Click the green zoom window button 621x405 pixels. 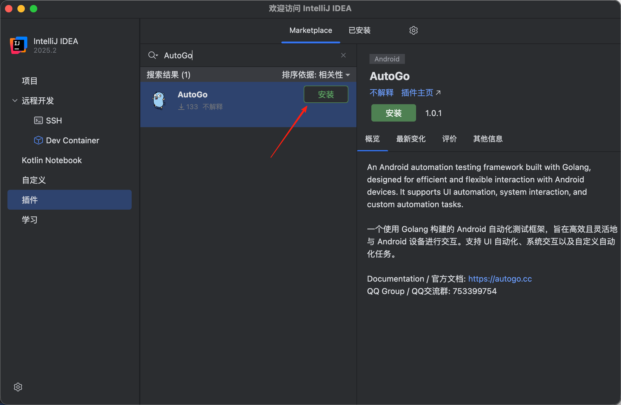coord(34,9)
